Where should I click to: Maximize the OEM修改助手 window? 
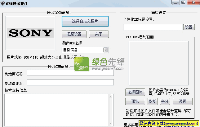pyautogui.click(x=183, y=2)
